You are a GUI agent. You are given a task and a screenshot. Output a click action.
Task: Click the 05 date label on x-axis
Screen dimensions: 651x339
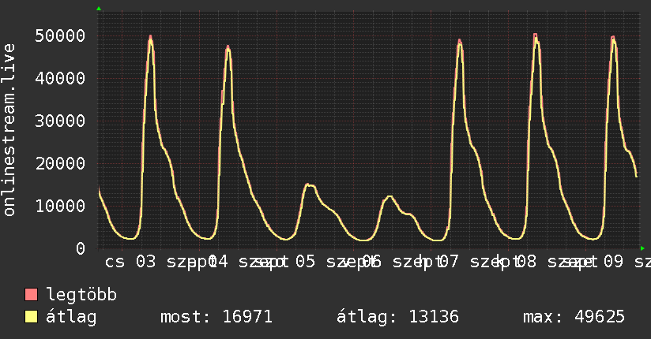point(305,262)
